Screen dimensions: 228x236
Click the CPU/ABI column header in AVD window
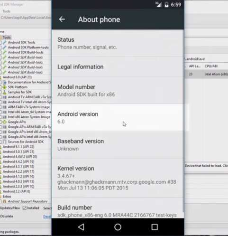pos(211,66)
